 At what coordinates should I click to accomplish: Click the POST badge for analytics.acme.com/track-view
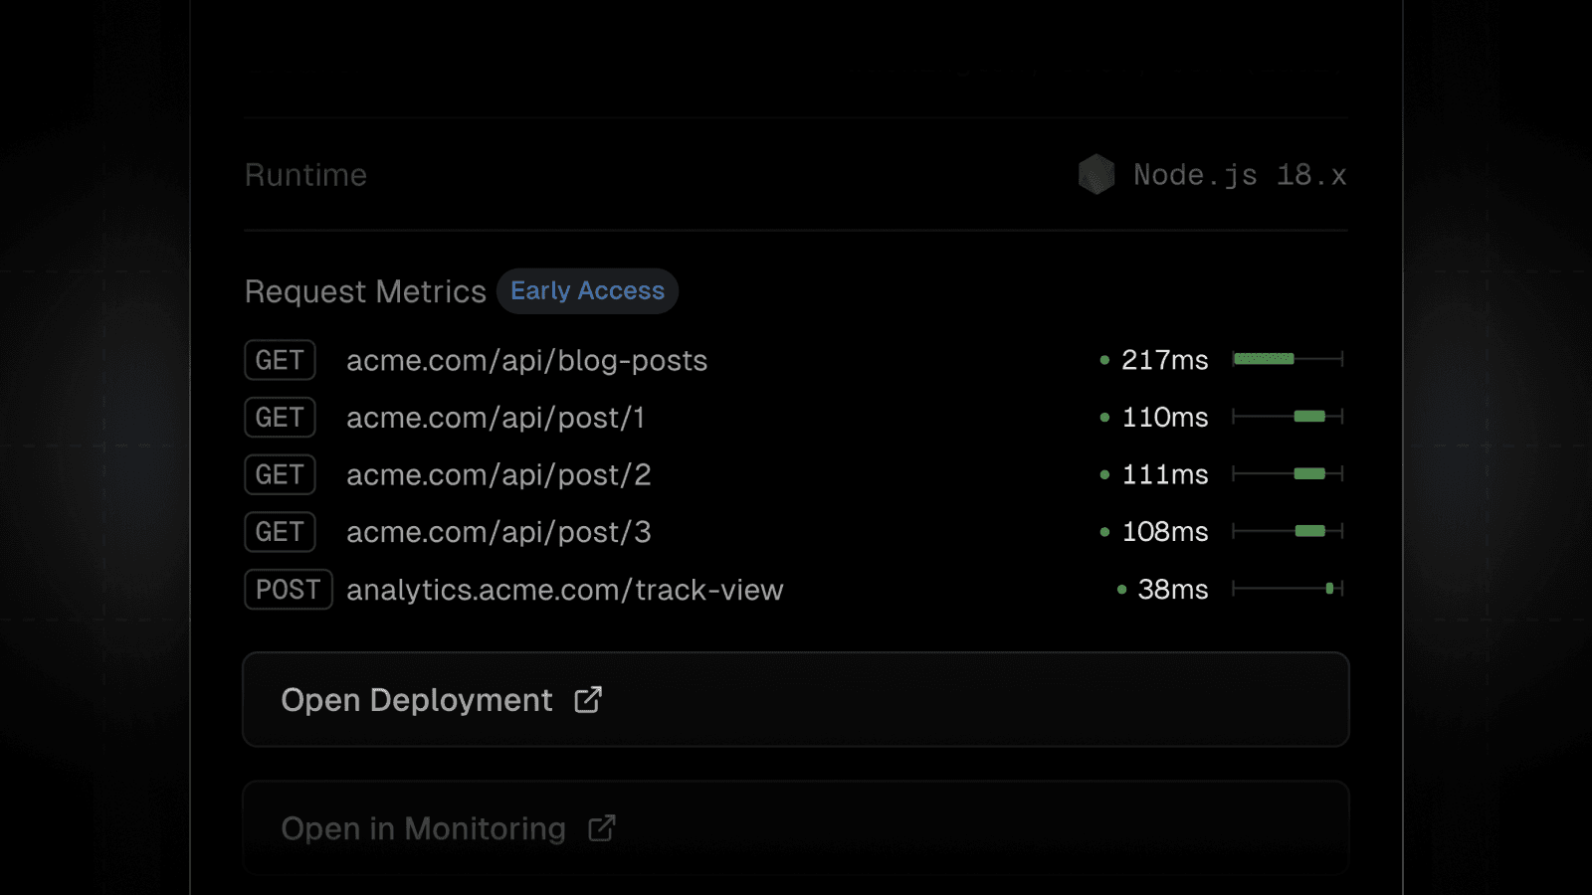(289, 590)
